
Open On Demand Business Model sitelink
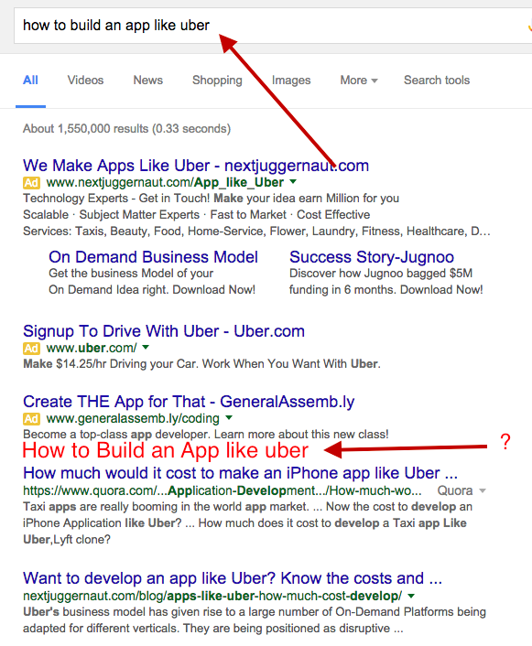(x=153, y=257)
